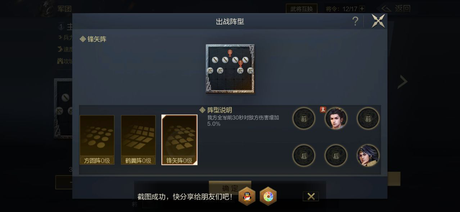Click the 武将互换 button
This screenshot has width=460, height=212.
coord(302,9)
